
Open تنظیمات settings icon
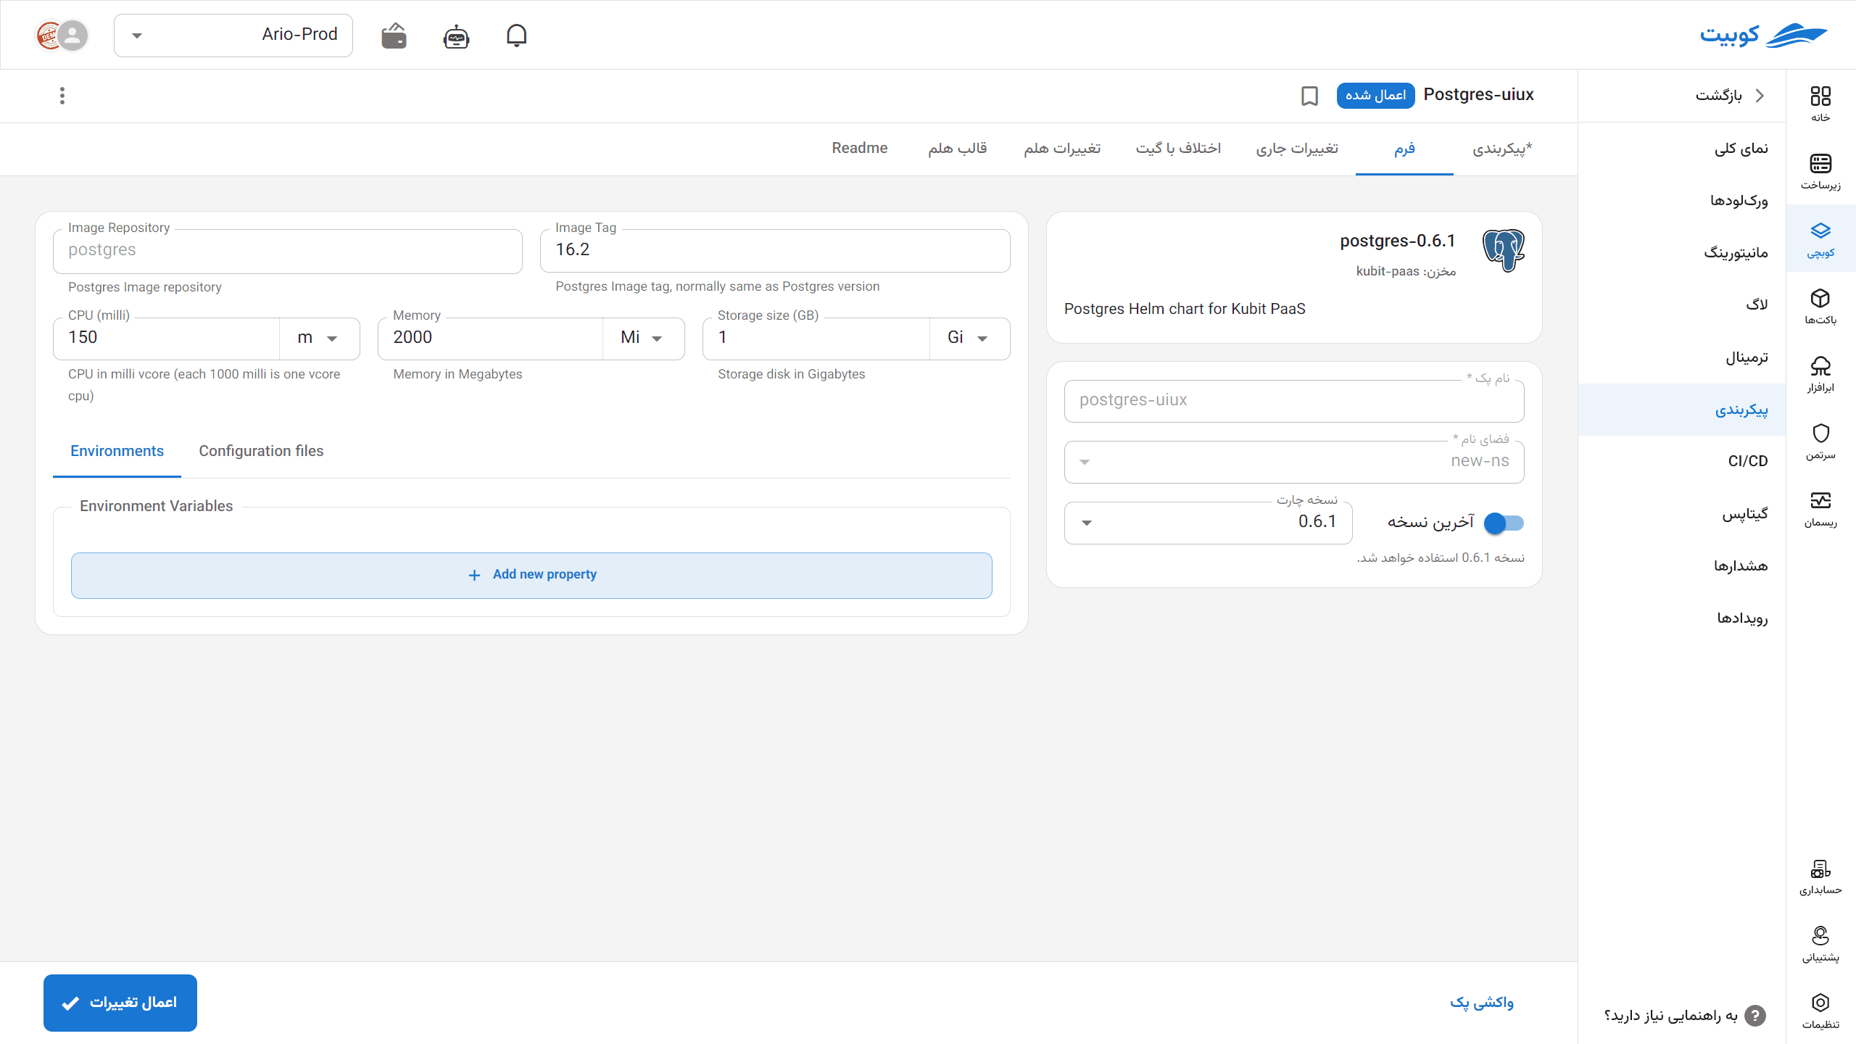tap(1820, 1011)
